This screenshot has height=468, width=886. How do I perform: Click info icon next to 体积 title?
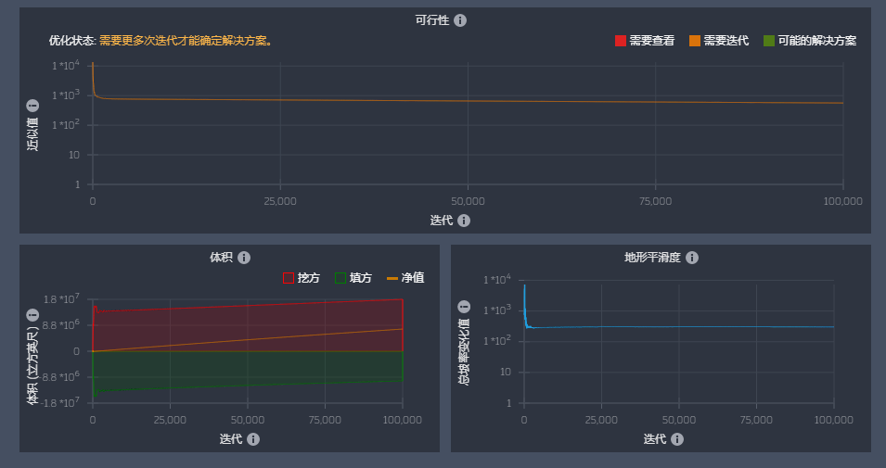tap(244, 258)
